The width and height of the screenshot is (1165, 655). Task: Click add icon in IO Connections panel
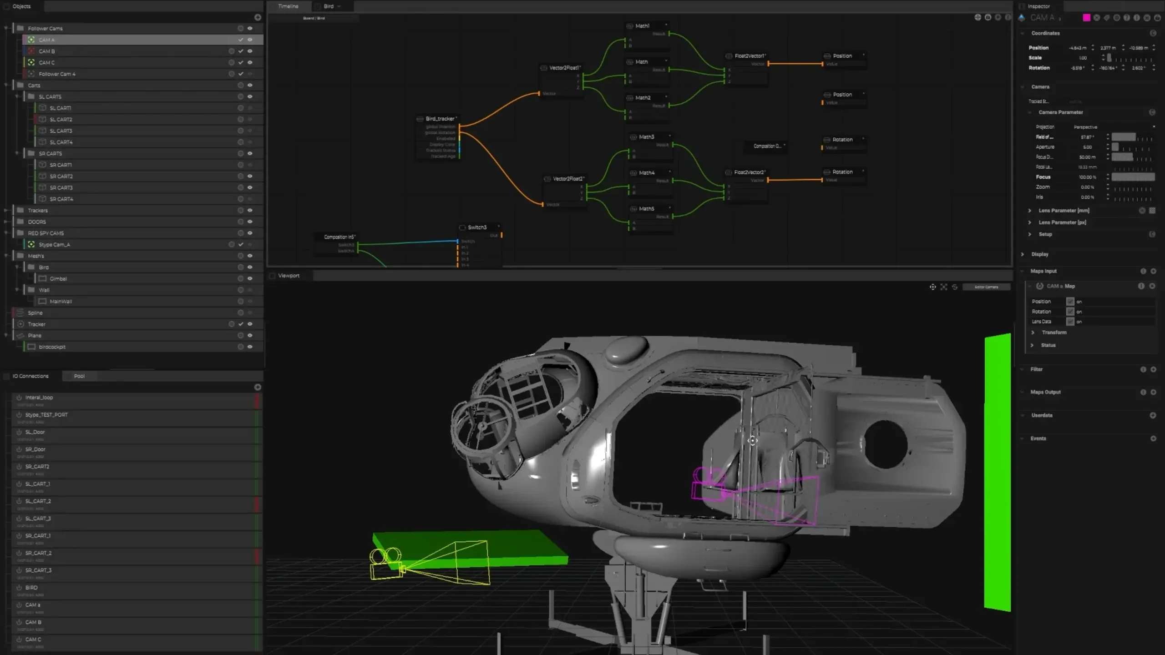coord(258,387)
